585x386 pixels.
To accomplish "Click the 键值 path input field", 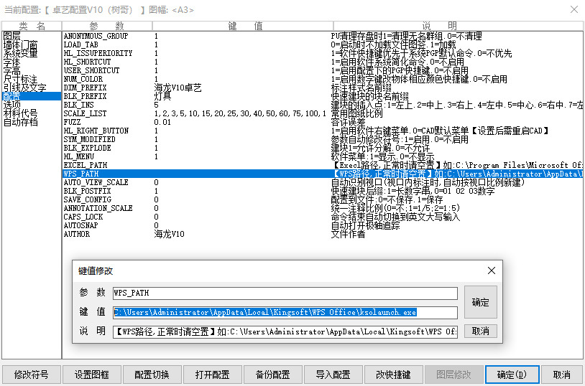I will (285, 312).
